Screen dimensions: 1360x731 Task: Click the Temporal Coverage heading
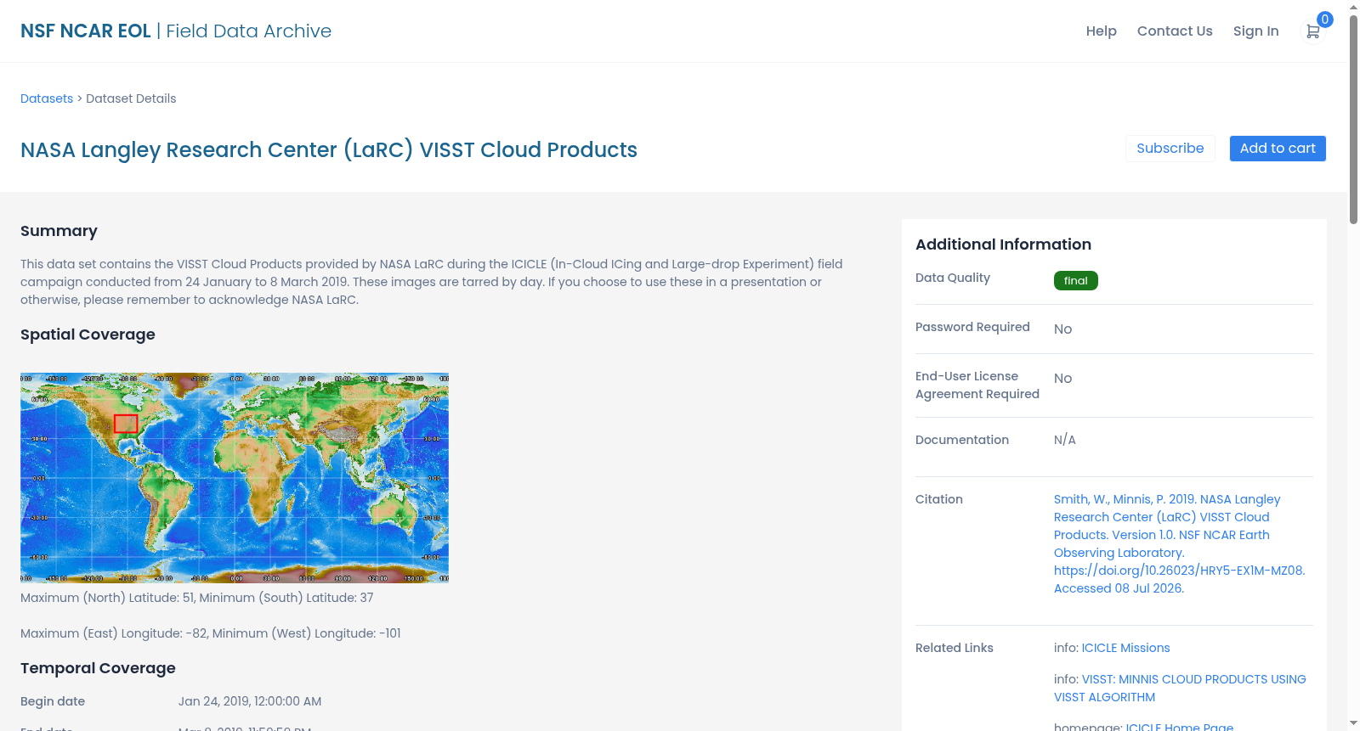click(98, 668)
